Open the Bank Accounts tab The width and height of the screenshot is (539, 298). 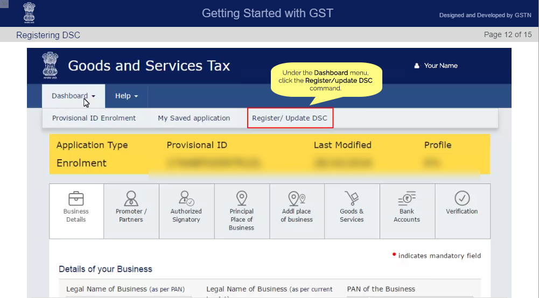[x=407, y=211]
